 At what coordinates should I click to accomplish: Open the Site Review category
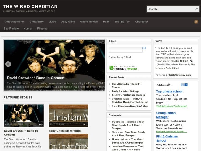click(11, 29)
